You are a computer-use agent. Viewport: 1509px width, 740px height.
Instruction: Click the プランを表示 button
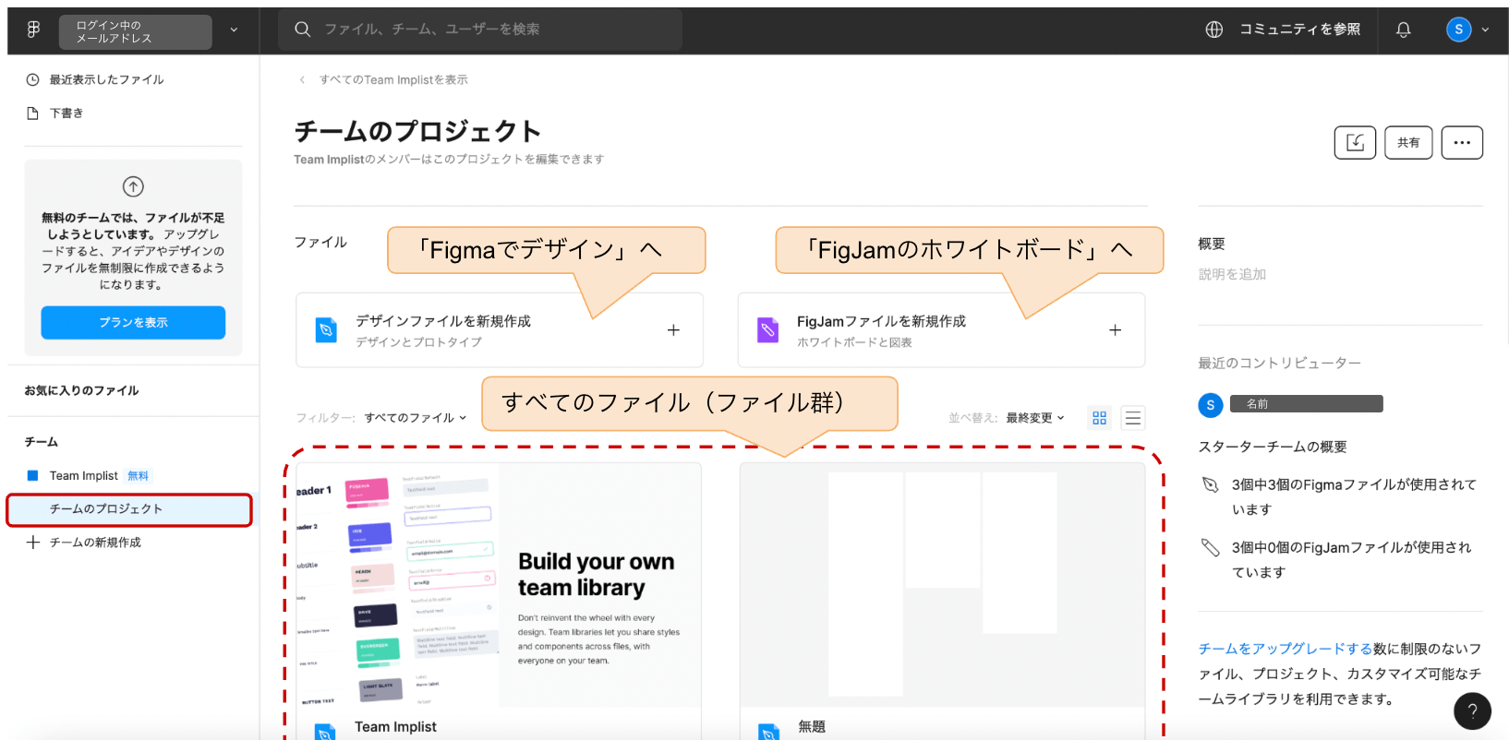(x=133, y=323)
